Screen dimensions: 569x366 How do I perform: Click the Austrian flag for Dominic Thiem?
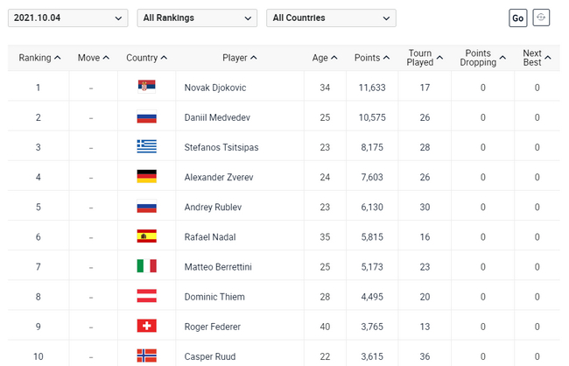click(x=146, y=296)
